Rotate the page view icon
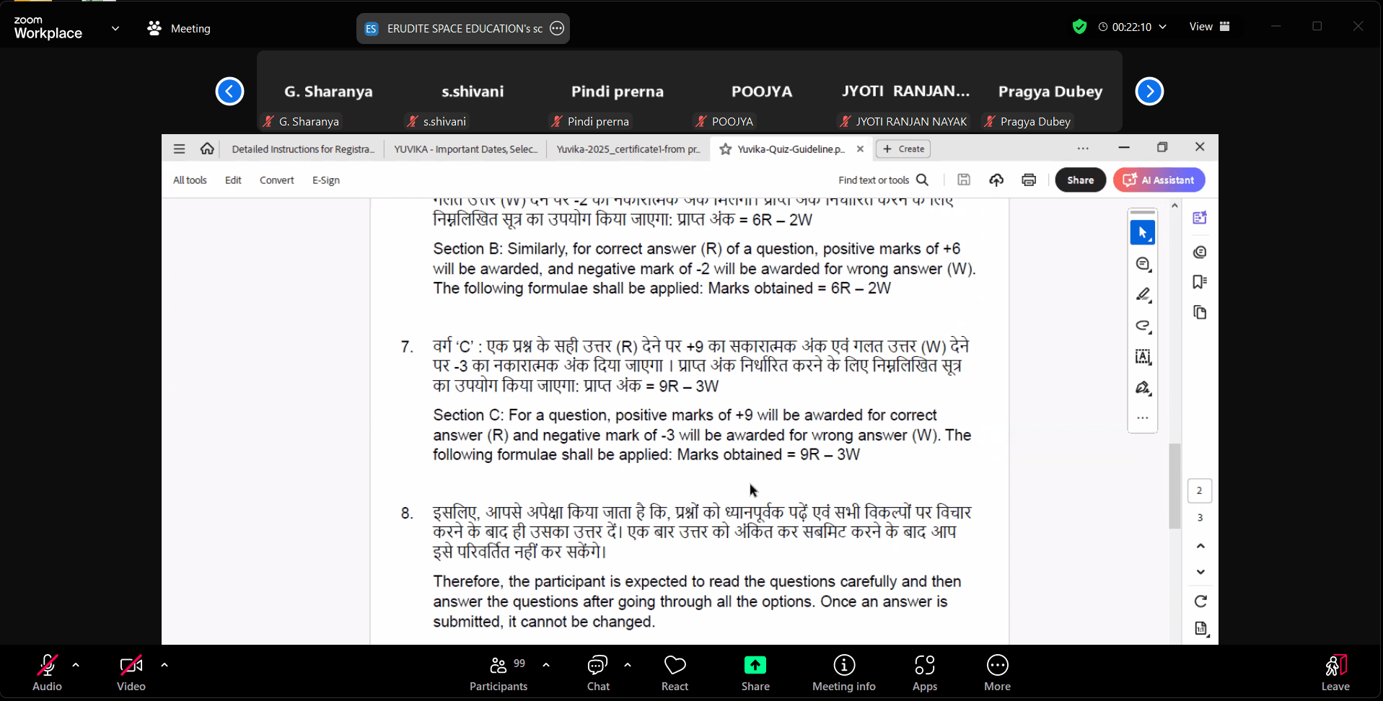 (1200, 601)
